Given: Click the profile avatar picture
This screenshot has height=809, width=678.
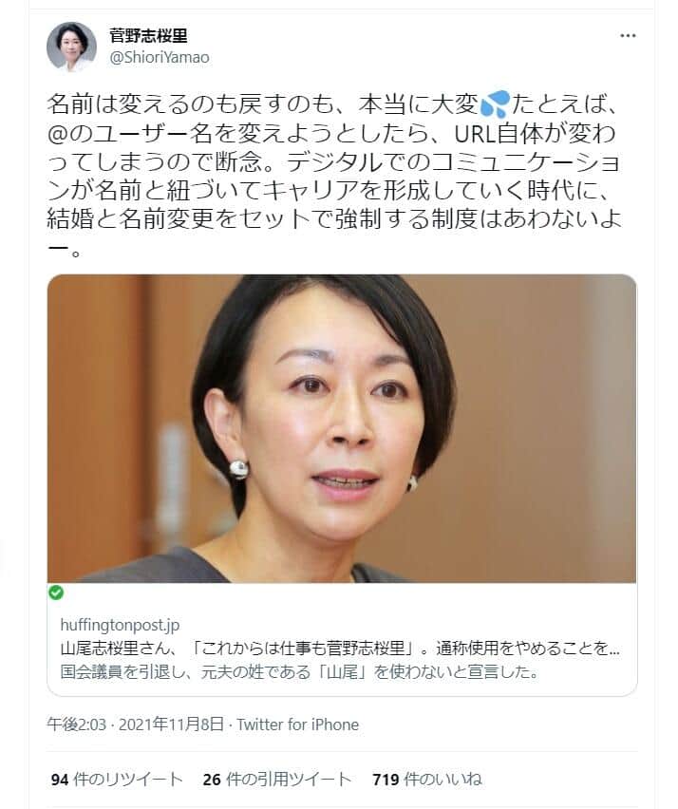Looking at the screenshot, I should [72, 47].
